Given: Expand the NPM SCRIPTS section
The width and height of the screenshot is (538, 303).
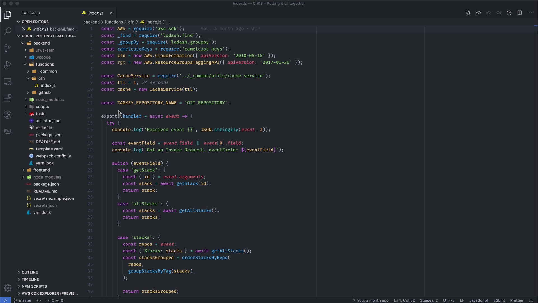Looking at the screenshot, I should (x=34, y=286).
